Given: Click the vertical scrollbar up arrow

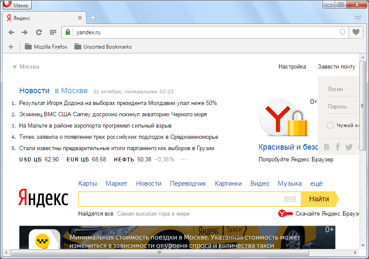Looking at the screenshot, I should coord(362,57).
